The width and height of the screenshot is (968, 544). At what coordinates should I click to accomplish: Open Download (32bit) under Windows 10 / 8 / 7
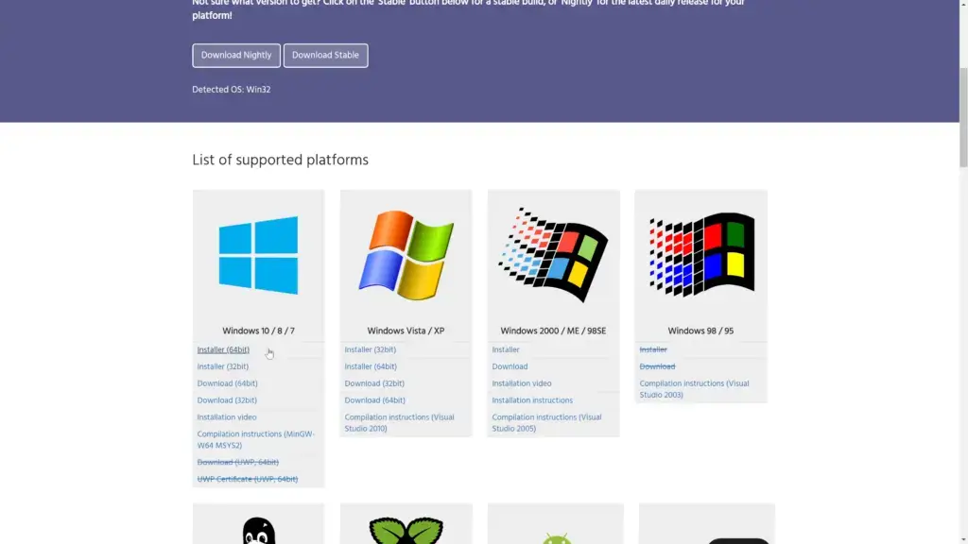point(227,400)
